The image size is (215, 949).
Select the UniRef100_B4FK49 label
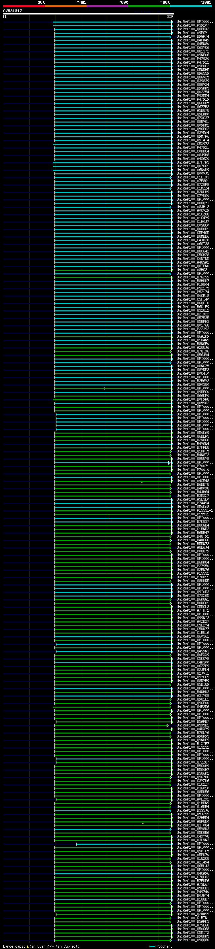192,40
